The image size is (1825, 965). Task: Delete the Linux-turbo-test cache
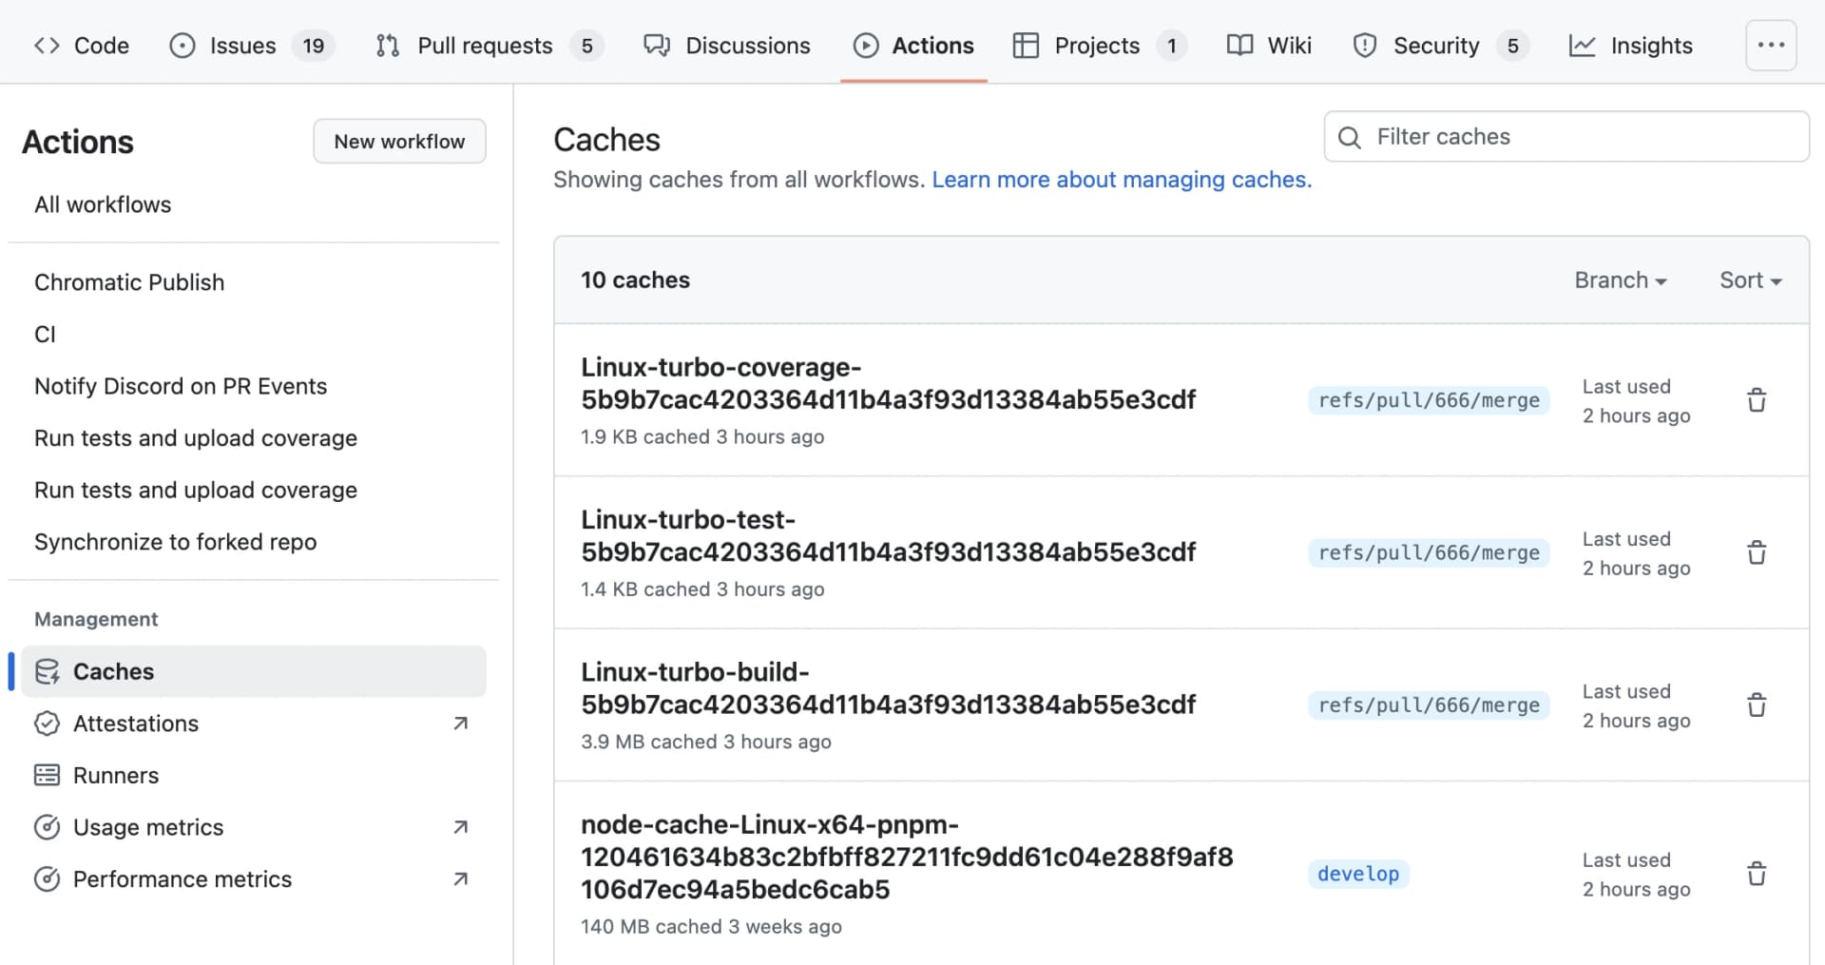point(1756,551)
